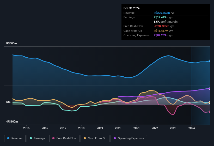Screen dimensions: 214x146
Task: Toggle the Cash From Op legend button
Action: [95, 138]
